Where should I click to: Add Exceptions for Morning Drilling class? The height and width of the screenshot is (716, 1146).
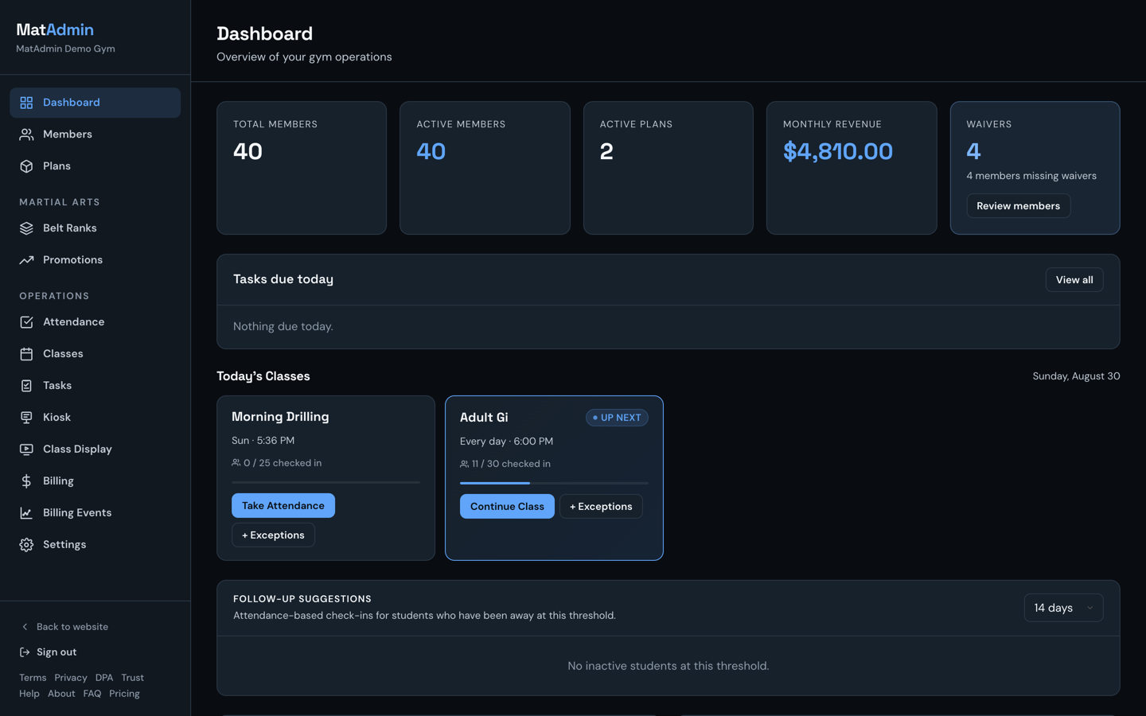[x=273, y=535]
